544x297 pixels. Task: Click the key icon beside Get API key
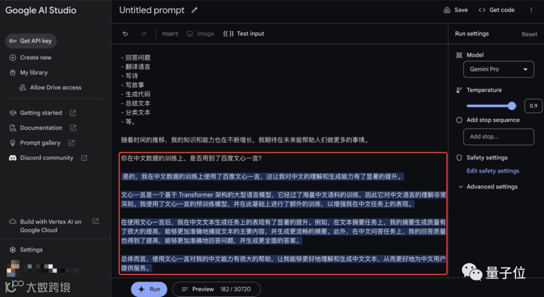[x=13, y=41]
